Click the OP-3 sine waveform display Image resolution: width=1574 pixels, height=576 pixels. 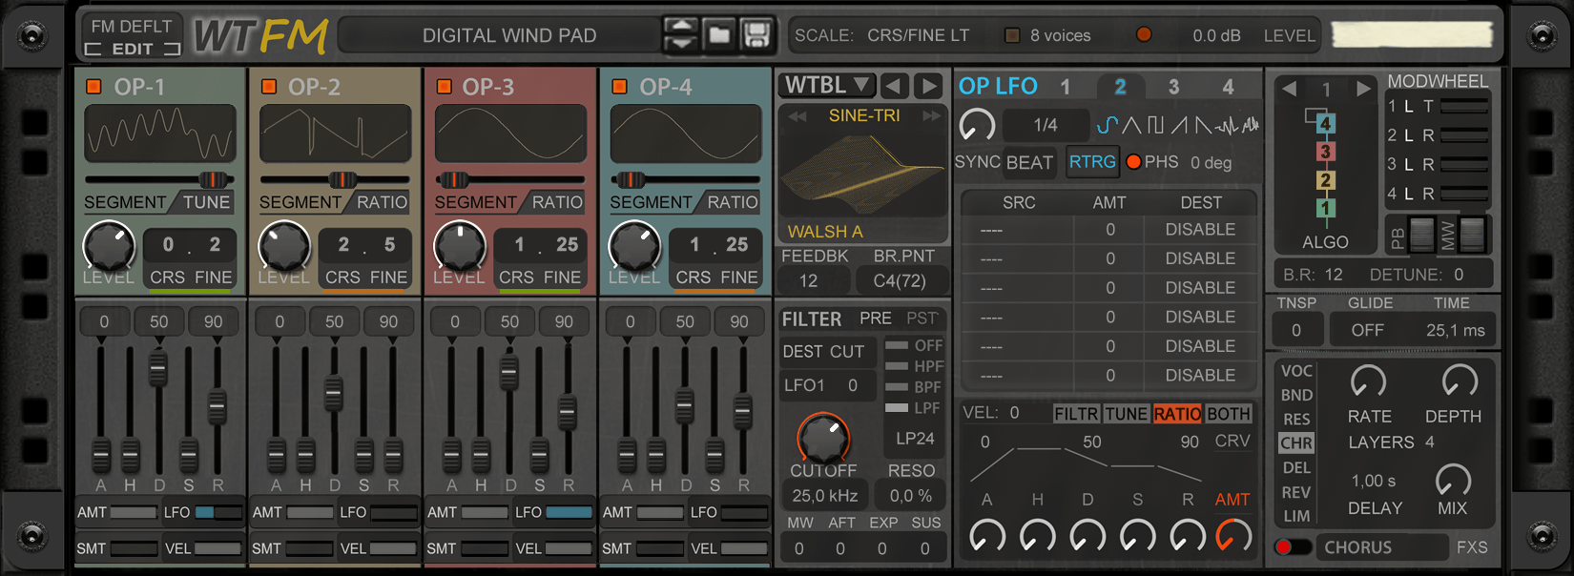pos(510,134)
